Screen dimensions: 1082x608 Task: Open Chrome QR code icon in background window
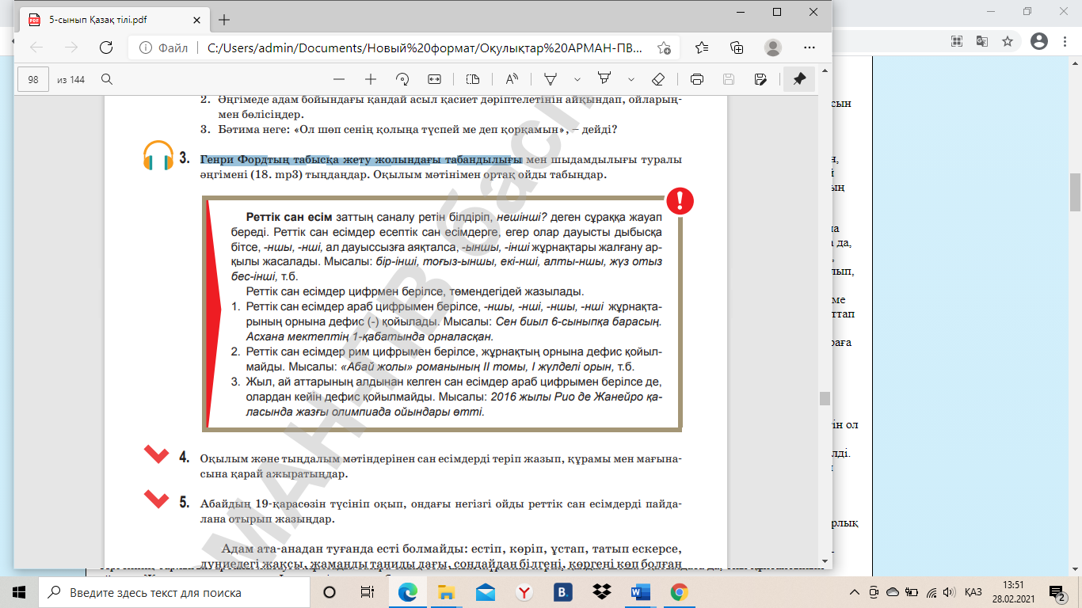pyautogui.click(x=957, y=40)
